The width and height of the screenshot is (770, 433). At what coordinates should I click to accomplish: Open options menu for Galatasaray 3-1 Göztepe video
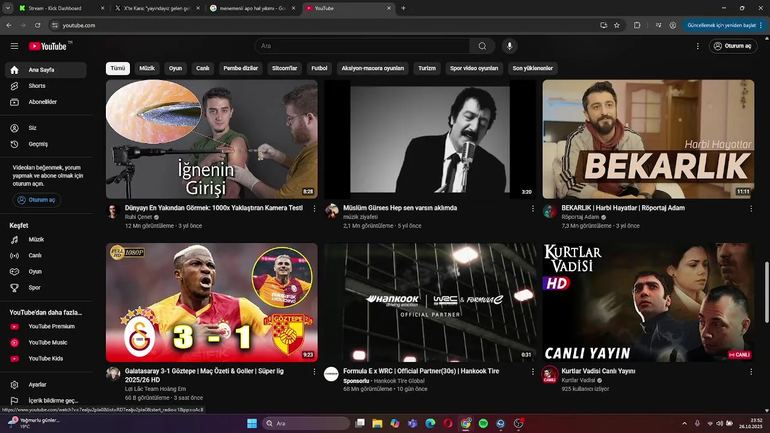coord(314,372)
